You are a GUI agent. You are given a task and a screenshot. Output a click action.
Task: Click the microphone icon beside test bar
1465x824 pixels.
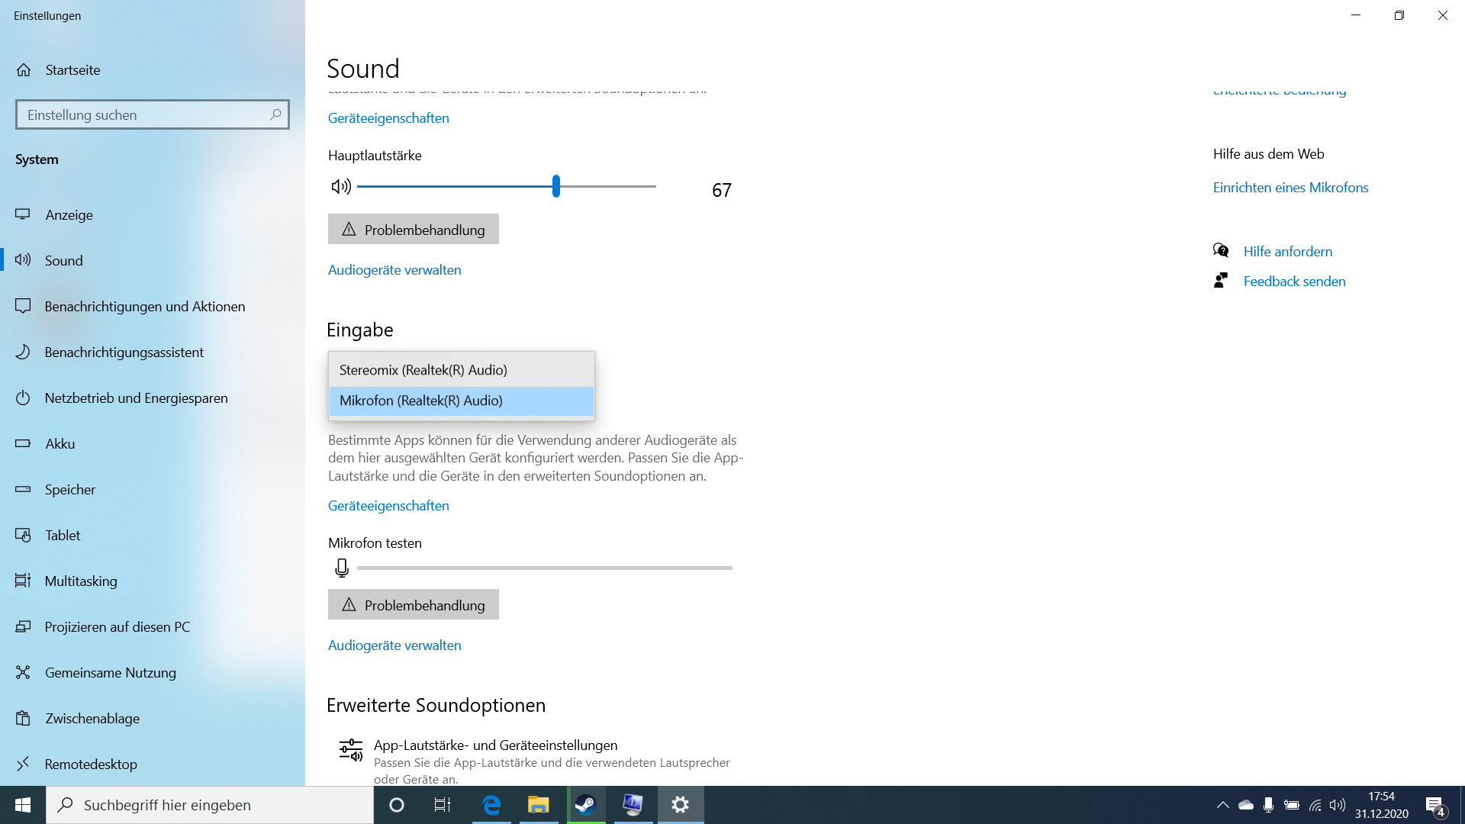(342, 568)
